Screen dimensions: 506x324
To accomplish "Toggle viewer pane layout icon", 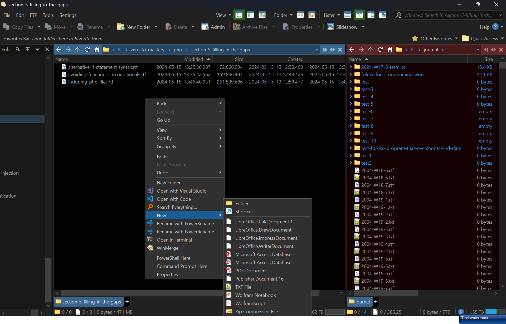I will click(x=382, y=15).
